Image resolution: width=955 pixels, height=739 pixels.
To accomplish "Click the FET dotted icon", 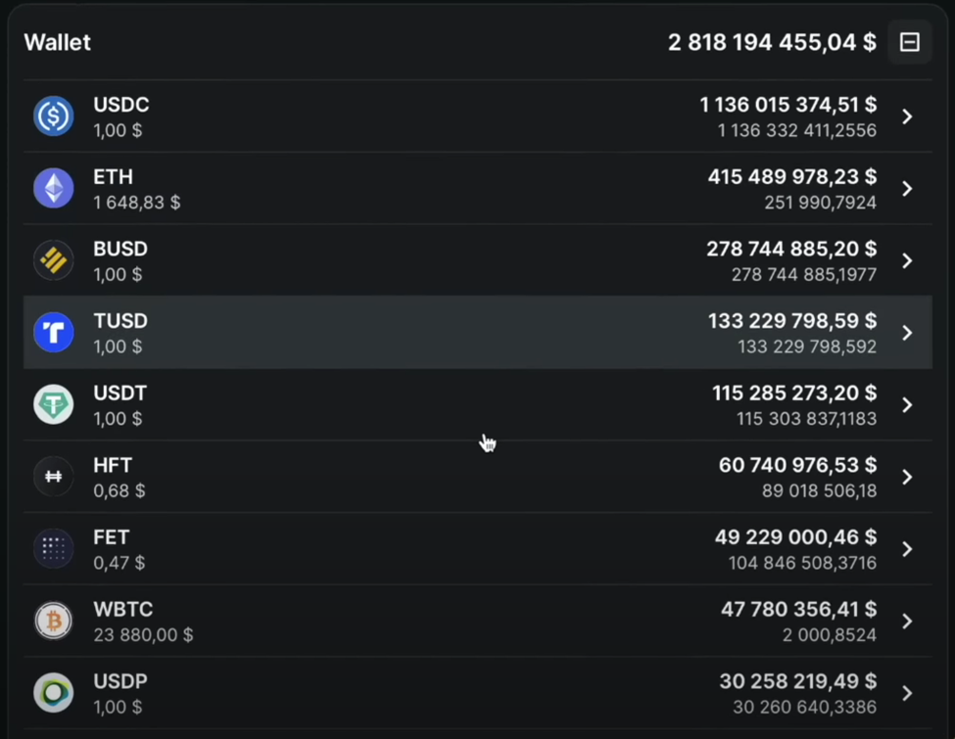I will coord(54,549).
